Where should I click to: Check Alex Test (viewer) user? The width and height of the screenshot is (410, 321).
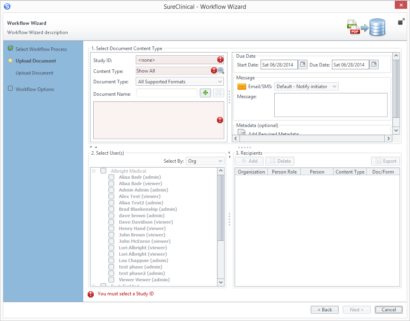click(x=111, y=196)
